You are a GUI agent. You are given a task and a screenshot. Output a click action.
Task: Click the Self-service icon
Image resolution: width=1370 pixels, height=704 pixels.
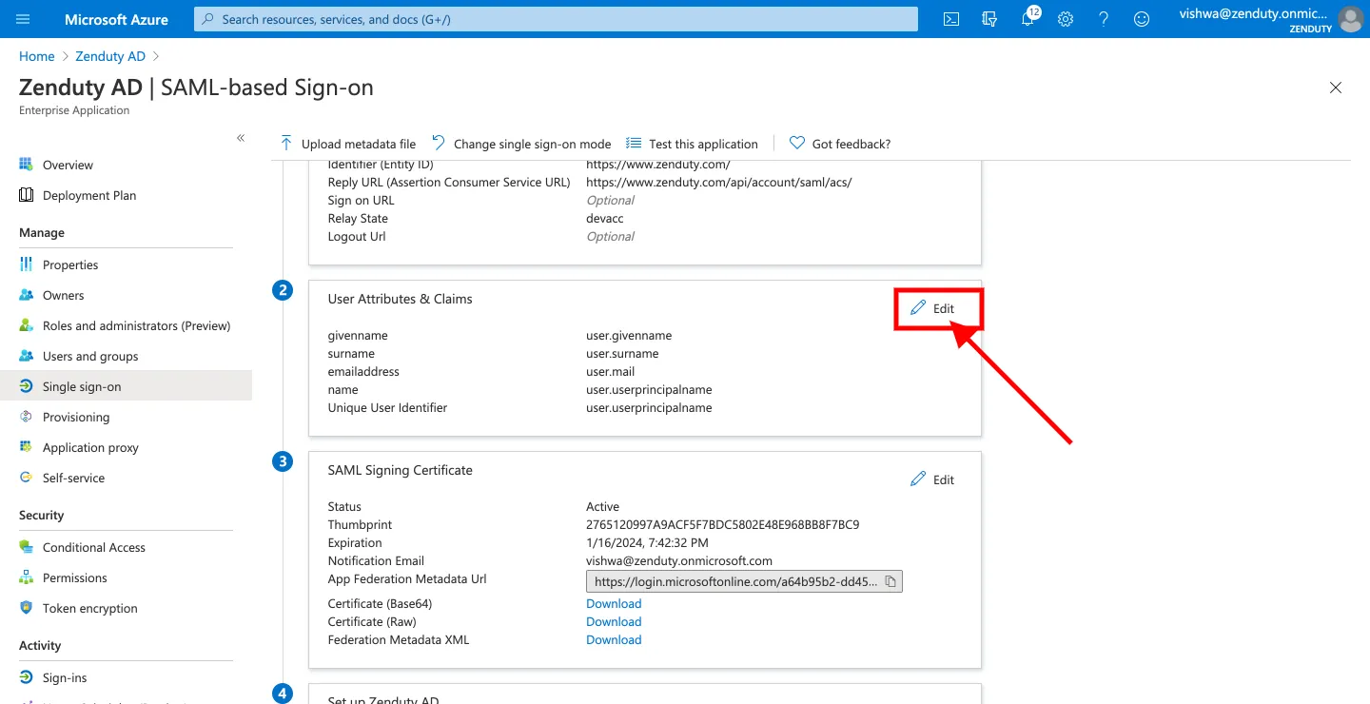pos(26,478)
